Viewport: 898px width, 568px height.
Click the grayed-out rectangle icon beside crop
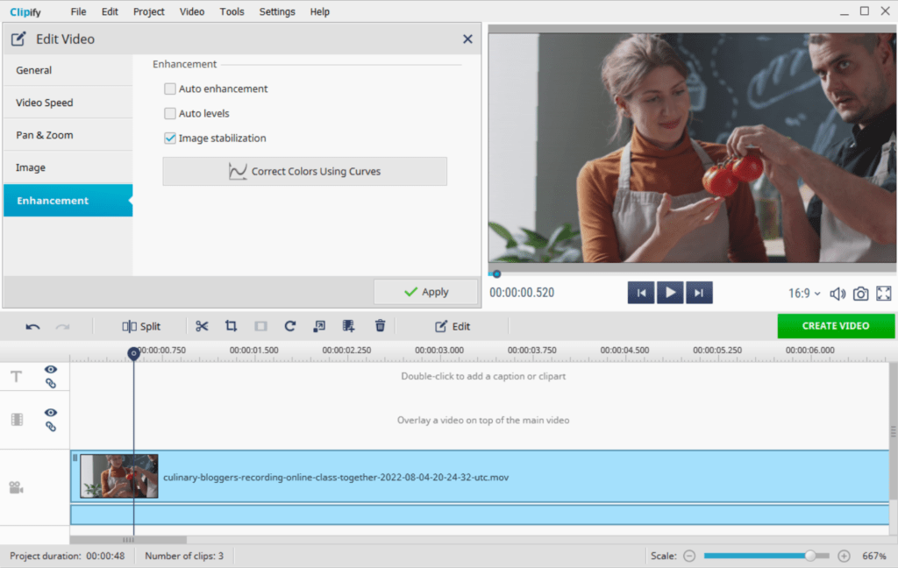coord(260,326)
